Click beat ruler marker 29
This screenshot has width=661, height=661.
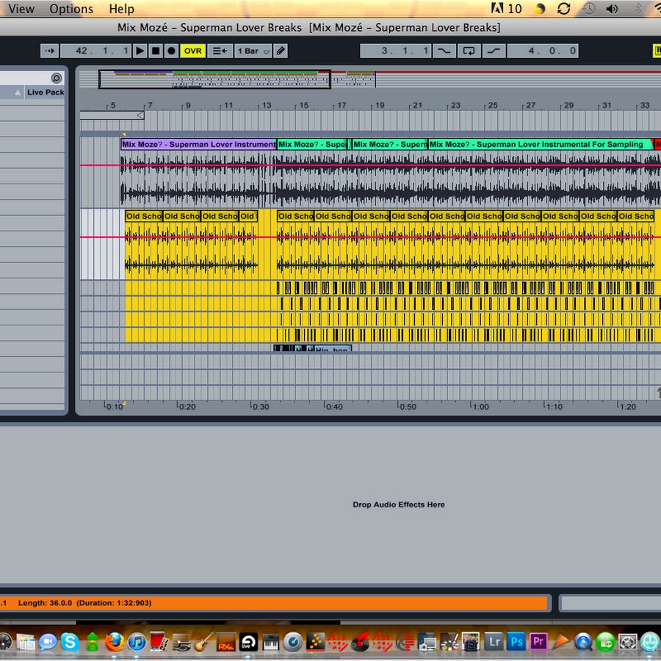tap(568, 105)
